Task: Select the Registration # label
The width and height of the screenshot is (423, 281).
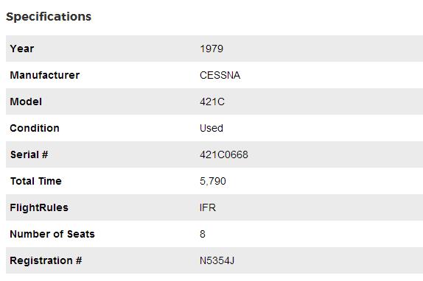Action: pyautogui.click(x=46, y=260)
